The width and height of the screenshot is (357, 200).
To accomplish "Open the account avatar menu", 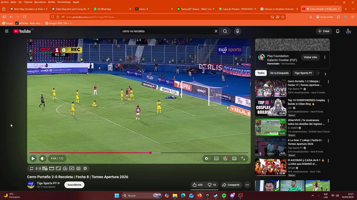I will 348,31.
